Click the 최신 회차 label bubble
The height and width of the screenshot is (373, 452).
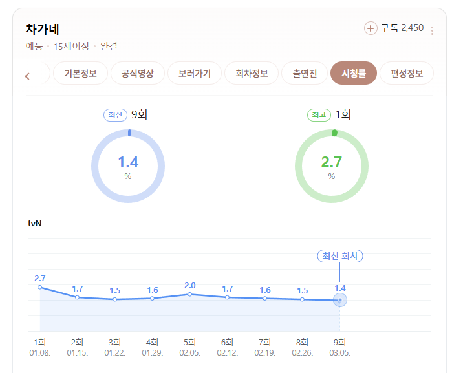coord(340,256)
